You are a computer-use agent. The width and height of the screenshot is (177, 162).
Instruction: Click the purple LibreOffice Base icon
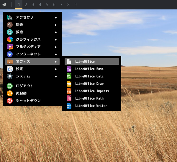(x=69, y=69)
